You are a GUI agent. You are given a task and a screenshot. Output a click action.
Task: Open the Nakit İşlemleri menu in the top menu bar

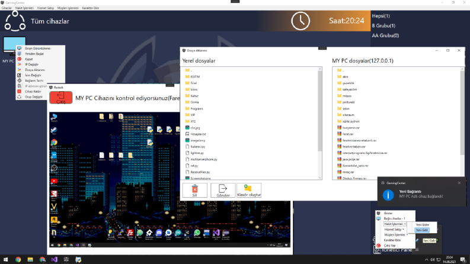click(24, 8)
